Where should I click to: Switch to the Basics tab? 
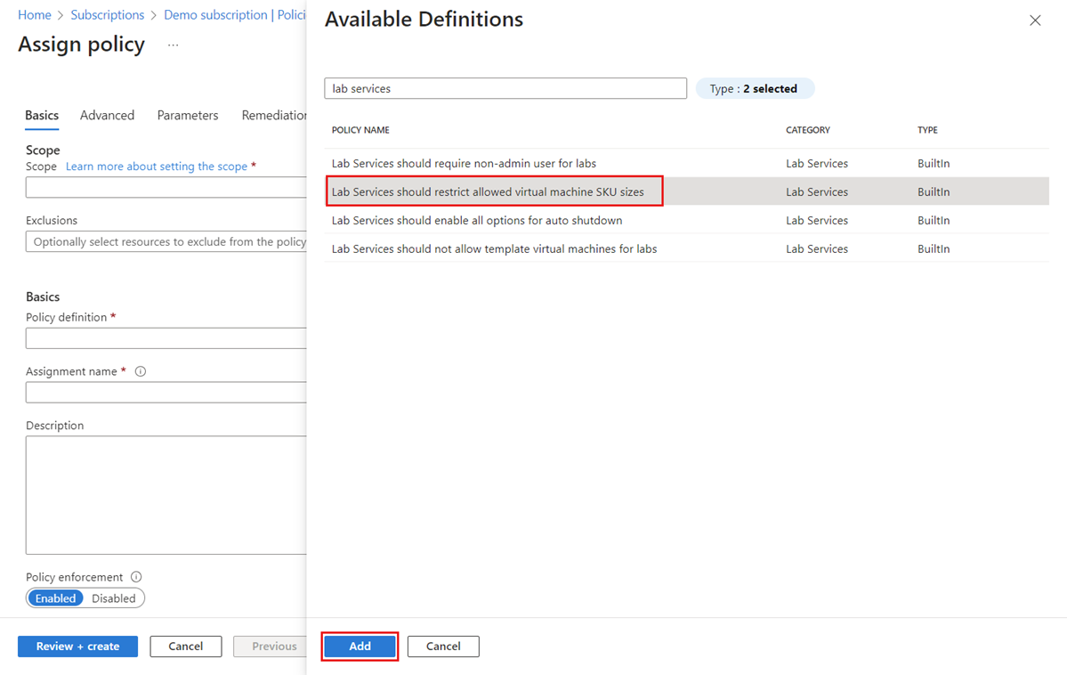[42, 115]
